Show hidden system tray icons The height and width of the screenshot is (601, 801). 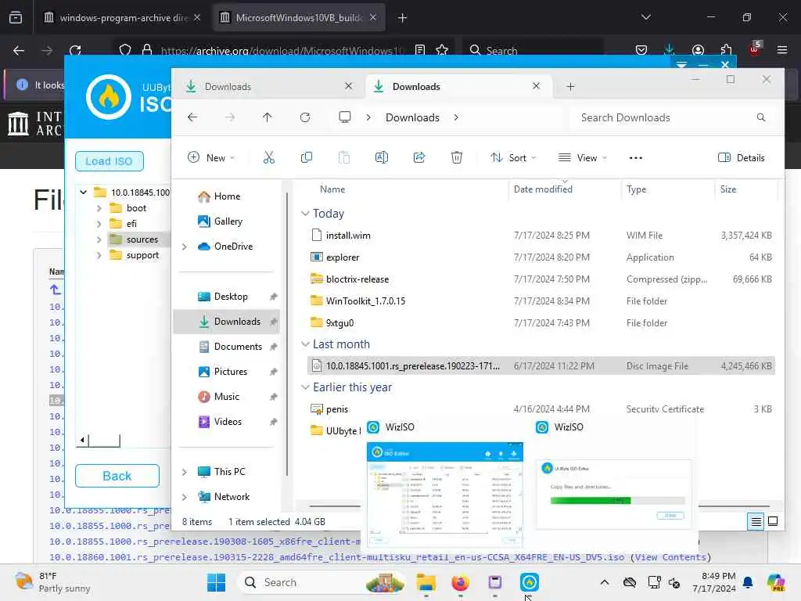pos(605,582)
